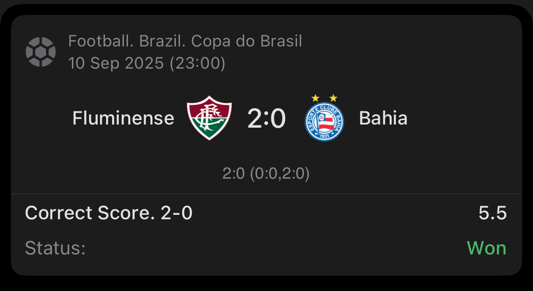
Task: Click the left gold star above Bahia crest
Action: click(316, 98)
